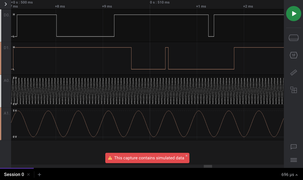Expand the channels sidebar with the chevron
This screenshot has height=180, width=303.
[6, 4]
